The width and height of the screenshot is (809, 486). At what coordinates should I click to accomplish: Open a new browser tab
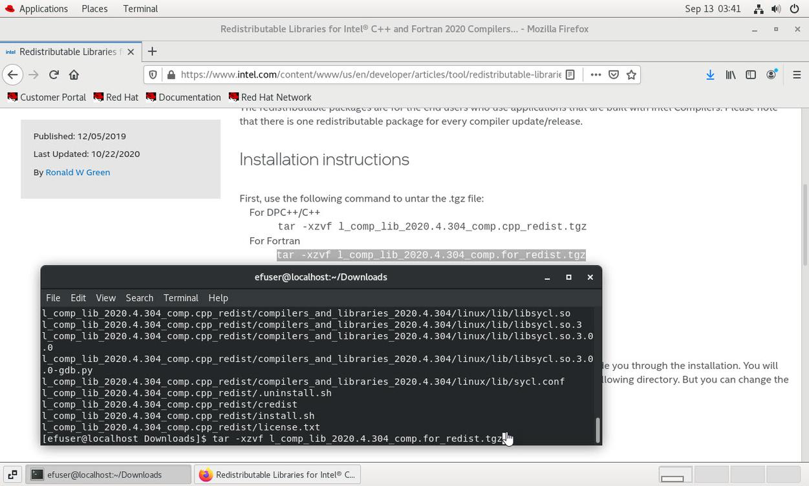pyautogui.click(x=152, y=52)
